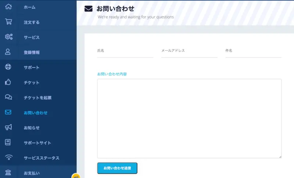Select the gears icon beside サービス

pos(8,37)
